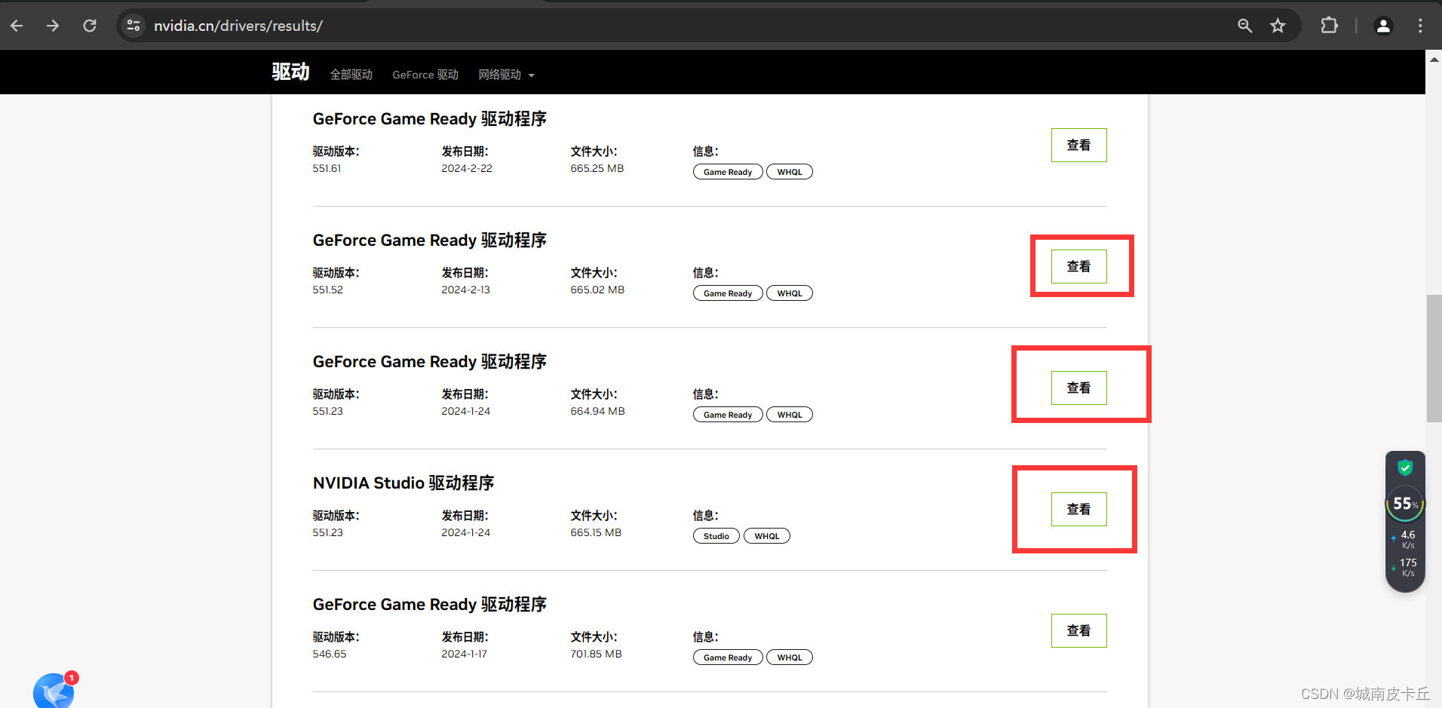Click WHQL tag on NVIDIA Studio driver

point(767,536)
